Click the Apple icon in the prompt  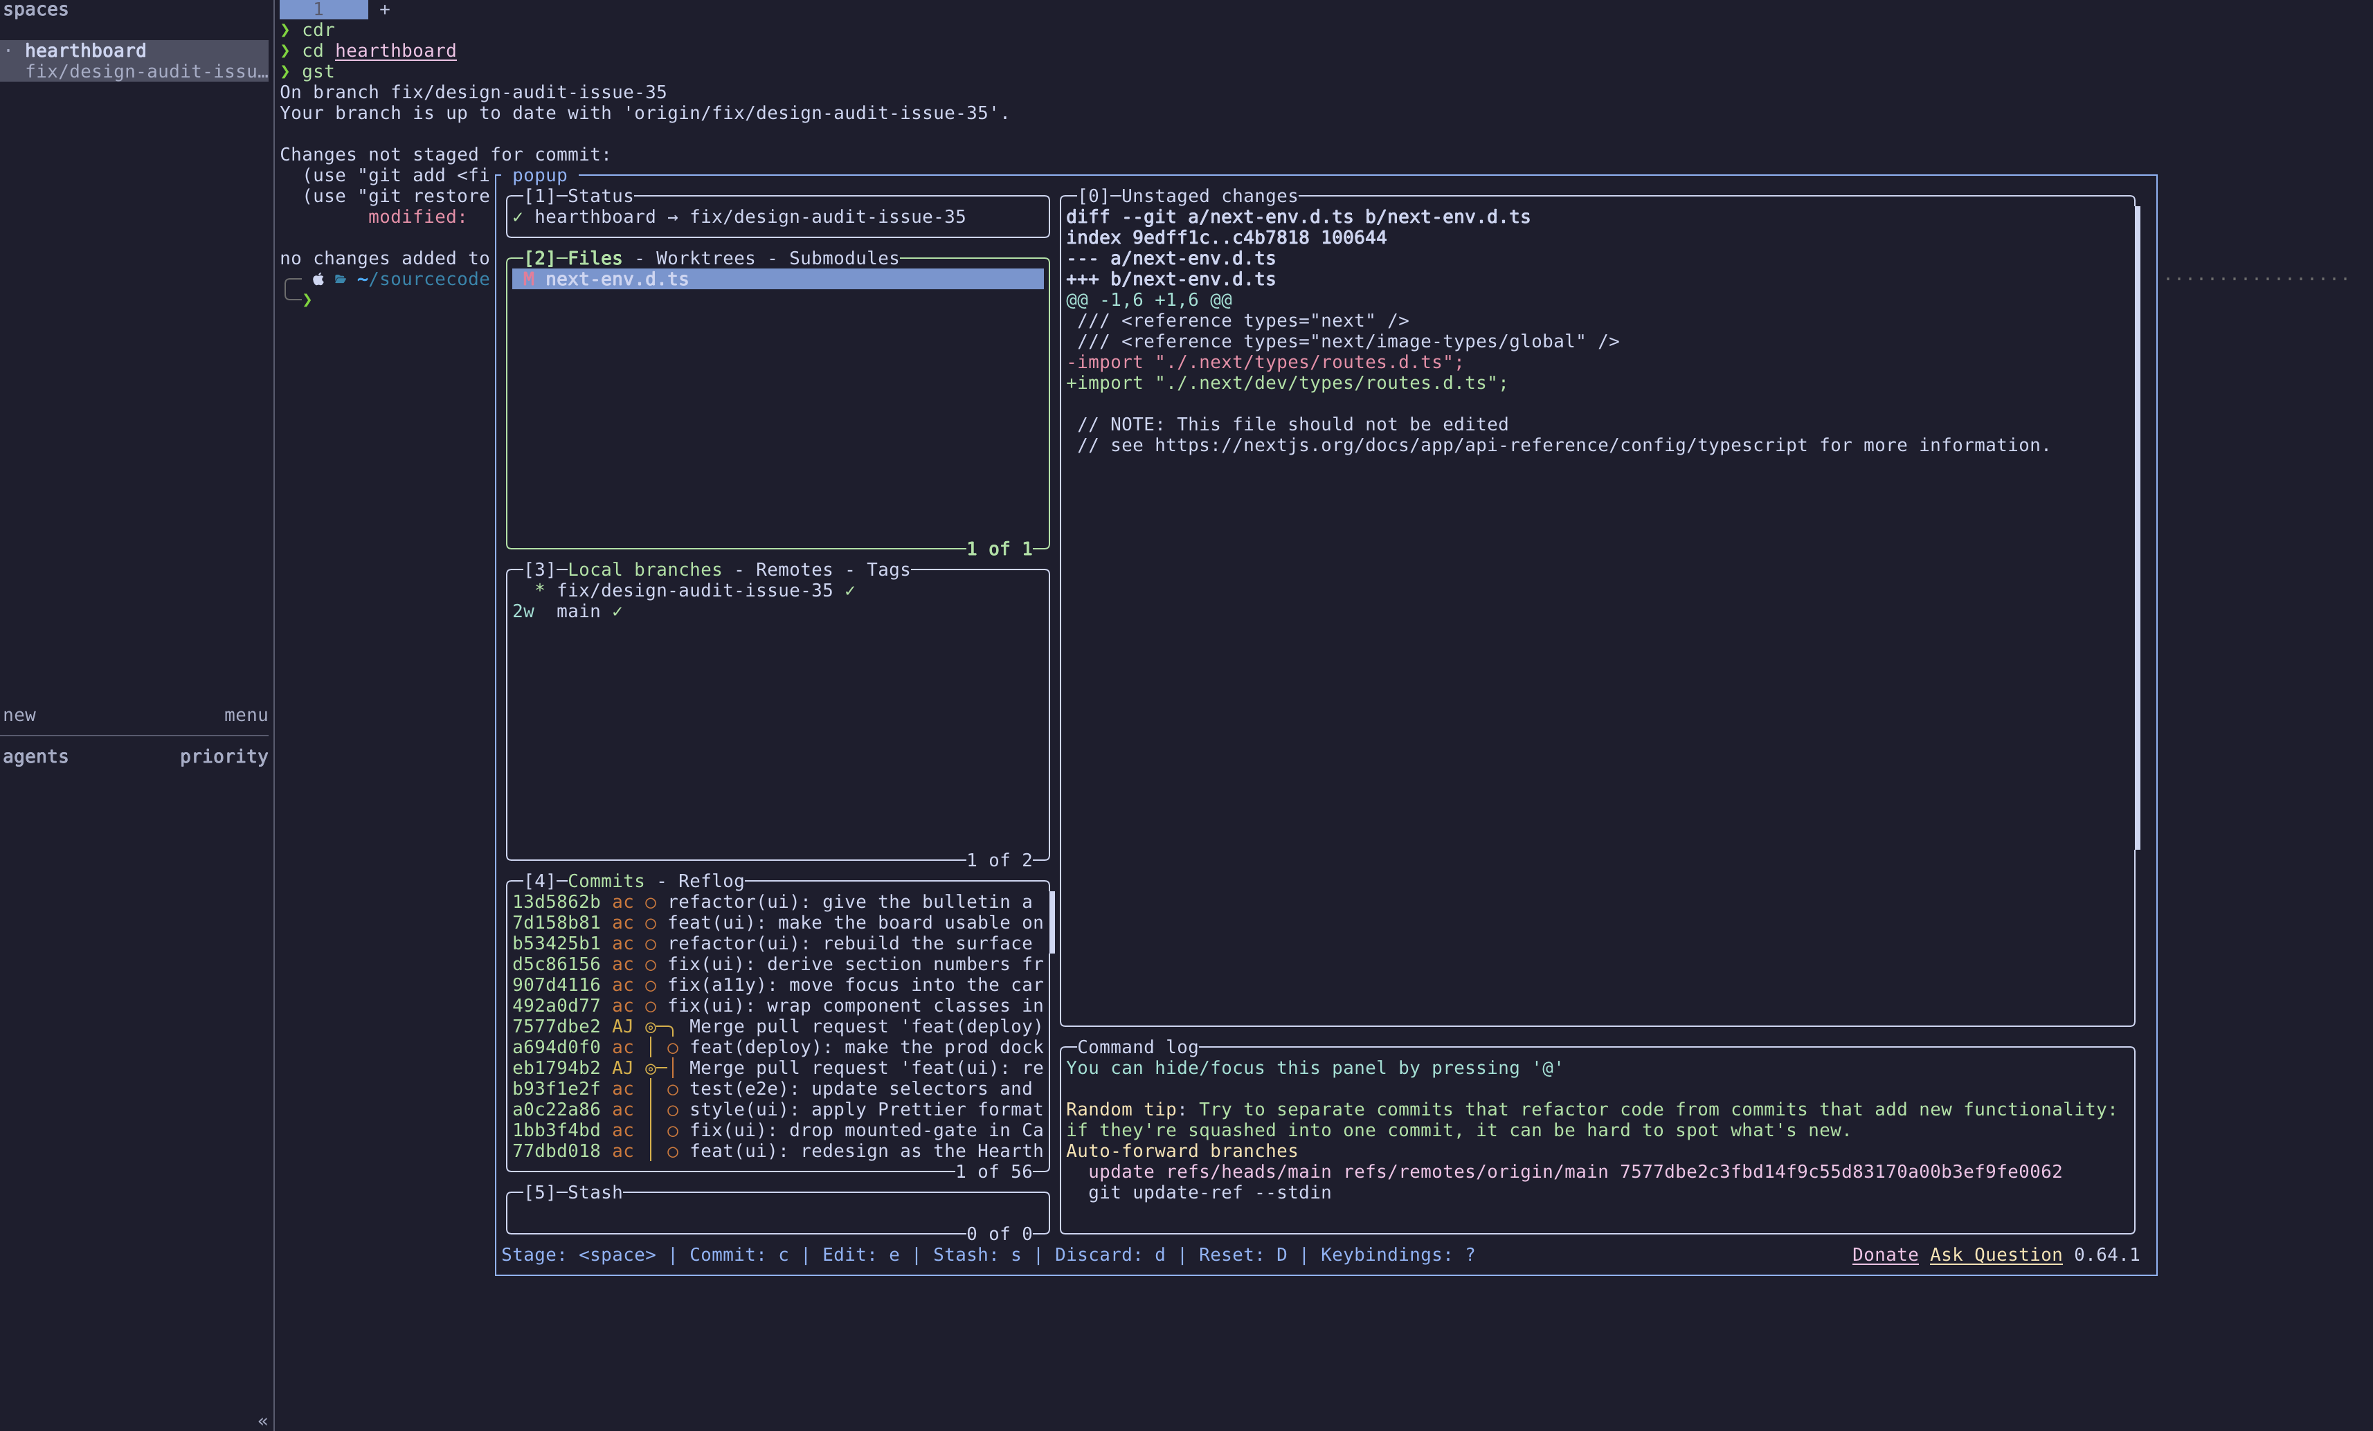point(318,280)
